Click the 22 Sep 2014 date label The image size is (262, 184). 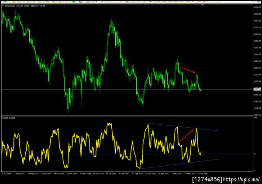(46, 174)
